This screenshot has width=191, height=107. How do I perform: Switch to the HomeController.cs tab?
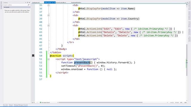[x=61, y=2]
